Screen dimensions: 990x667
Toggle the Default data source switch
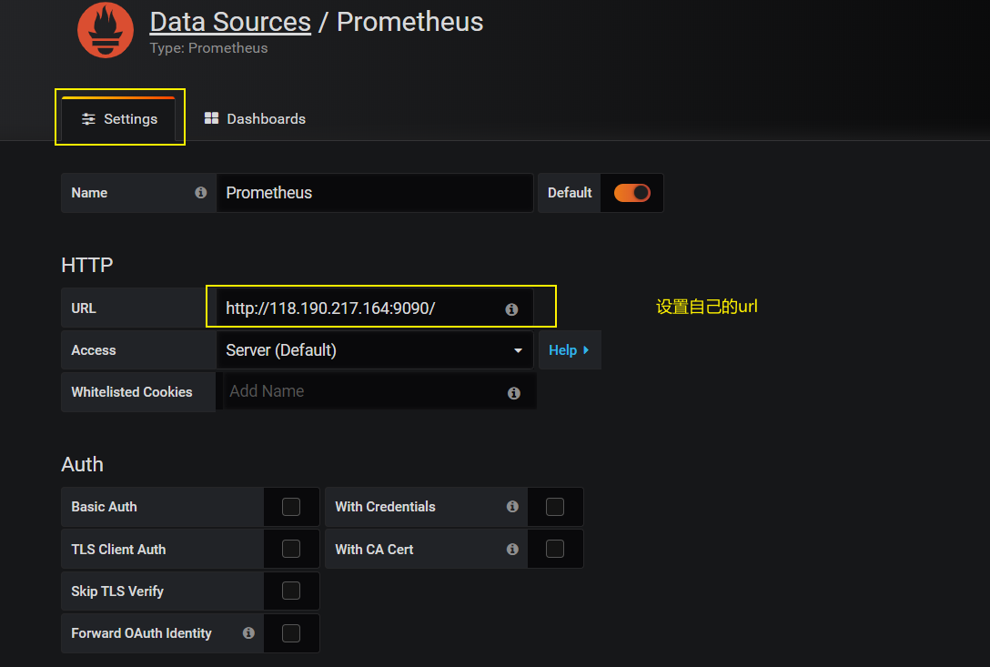(631, 193)
